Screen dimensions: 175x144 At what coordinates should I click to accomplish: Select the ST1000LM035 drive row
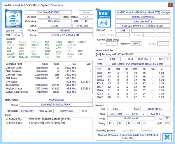[x=49, y=123]
